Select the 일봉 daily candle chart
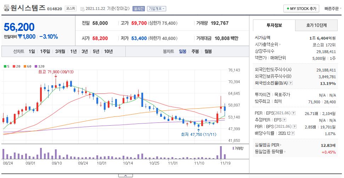 pos(182,52)
